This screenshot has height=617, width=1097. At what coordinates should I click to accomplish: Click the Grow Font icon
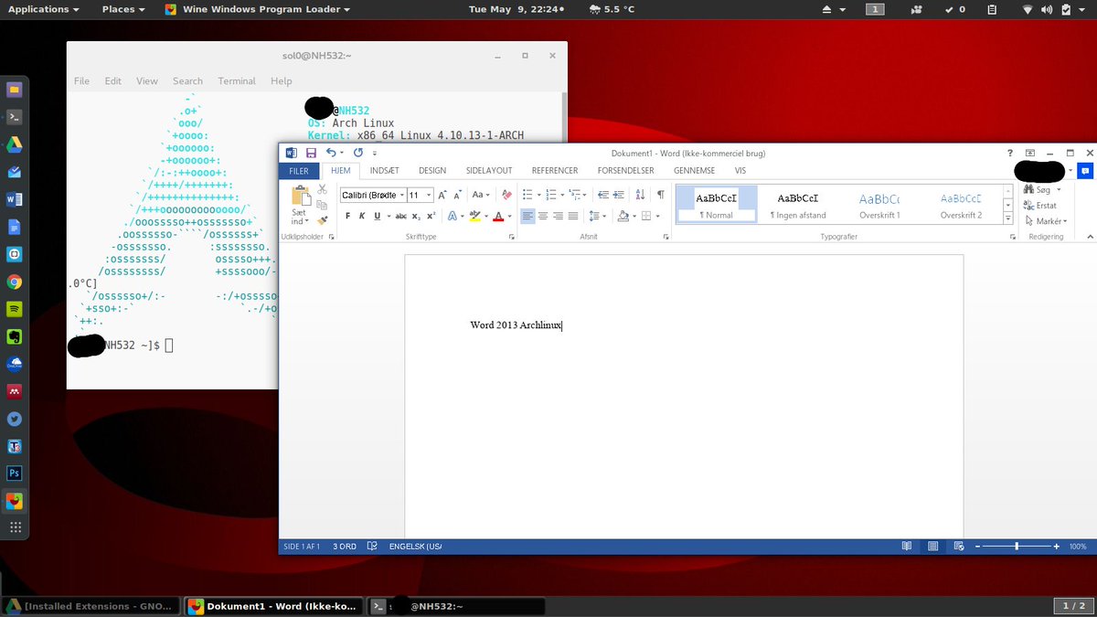pos(442,195)
